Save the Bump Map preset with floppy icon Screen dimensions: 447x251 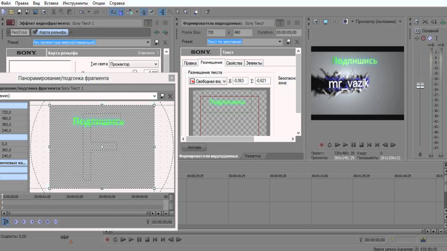tap(156, 42)
